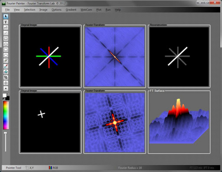Select the Ellipse shape tool
222x172 pixels.
tap(6, 44)
